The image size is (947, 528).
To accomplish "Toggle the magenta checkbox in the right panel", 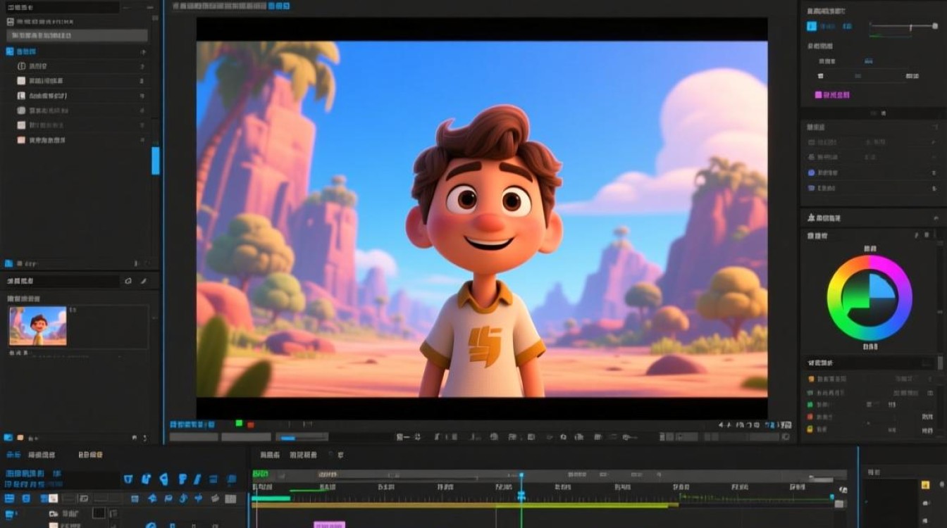I will point(818,94).
